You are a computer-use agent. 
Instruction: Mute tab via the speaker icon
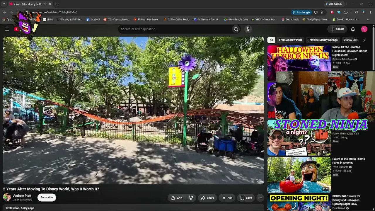click(x=45, y=4)
